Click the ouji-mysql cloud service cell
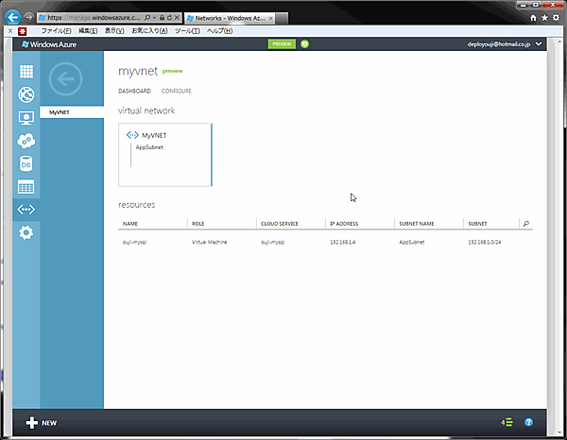The width and height of the screenshot is (567, 440). [x=273, y=242]
